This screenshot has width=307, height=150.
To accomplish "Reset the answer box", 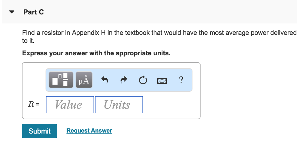I will (x=143, y=80).
